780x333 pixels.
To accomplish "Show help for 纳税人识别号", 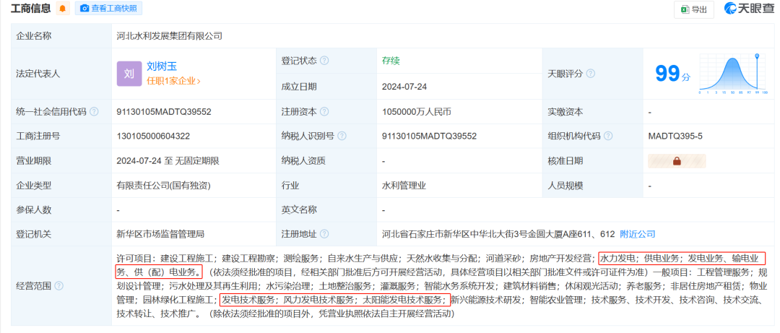I will (342, 136).
